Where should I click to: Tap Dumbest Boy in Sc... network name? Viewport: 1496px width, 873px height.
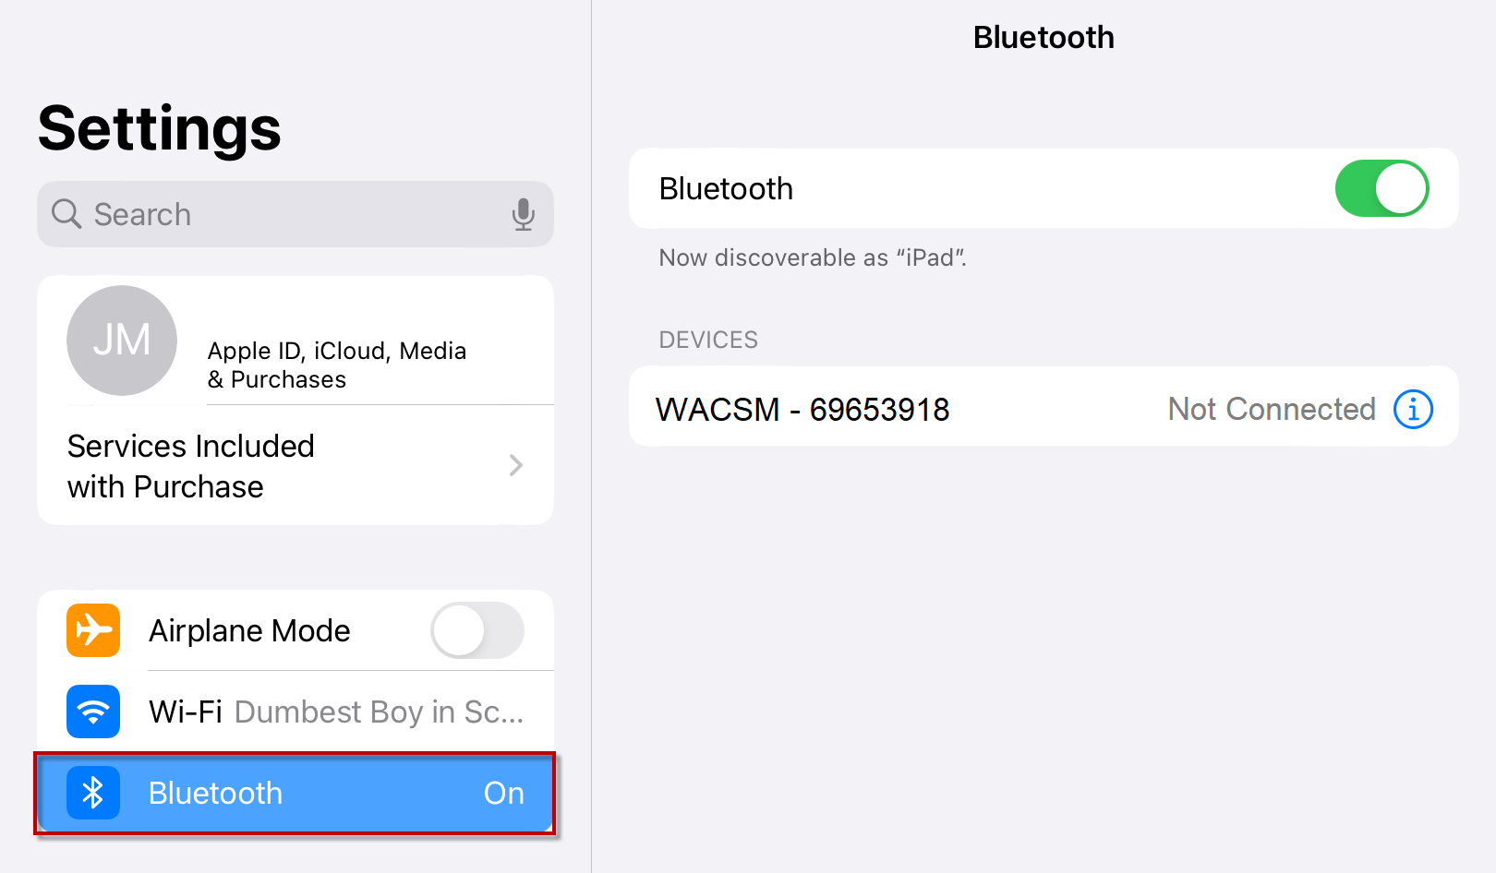[x=380, y=712]
